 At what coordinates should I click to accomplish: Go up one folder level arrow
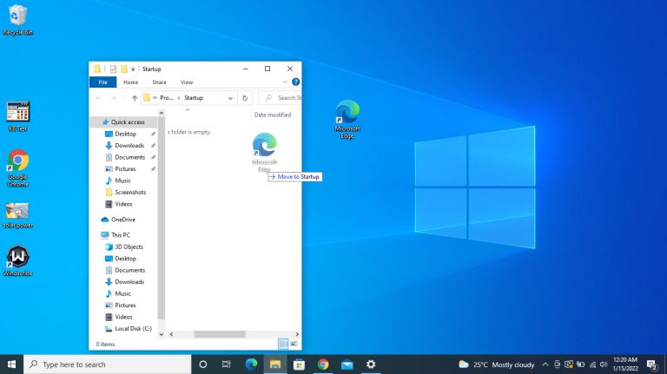pyautogui.click(x=135, y=98)
